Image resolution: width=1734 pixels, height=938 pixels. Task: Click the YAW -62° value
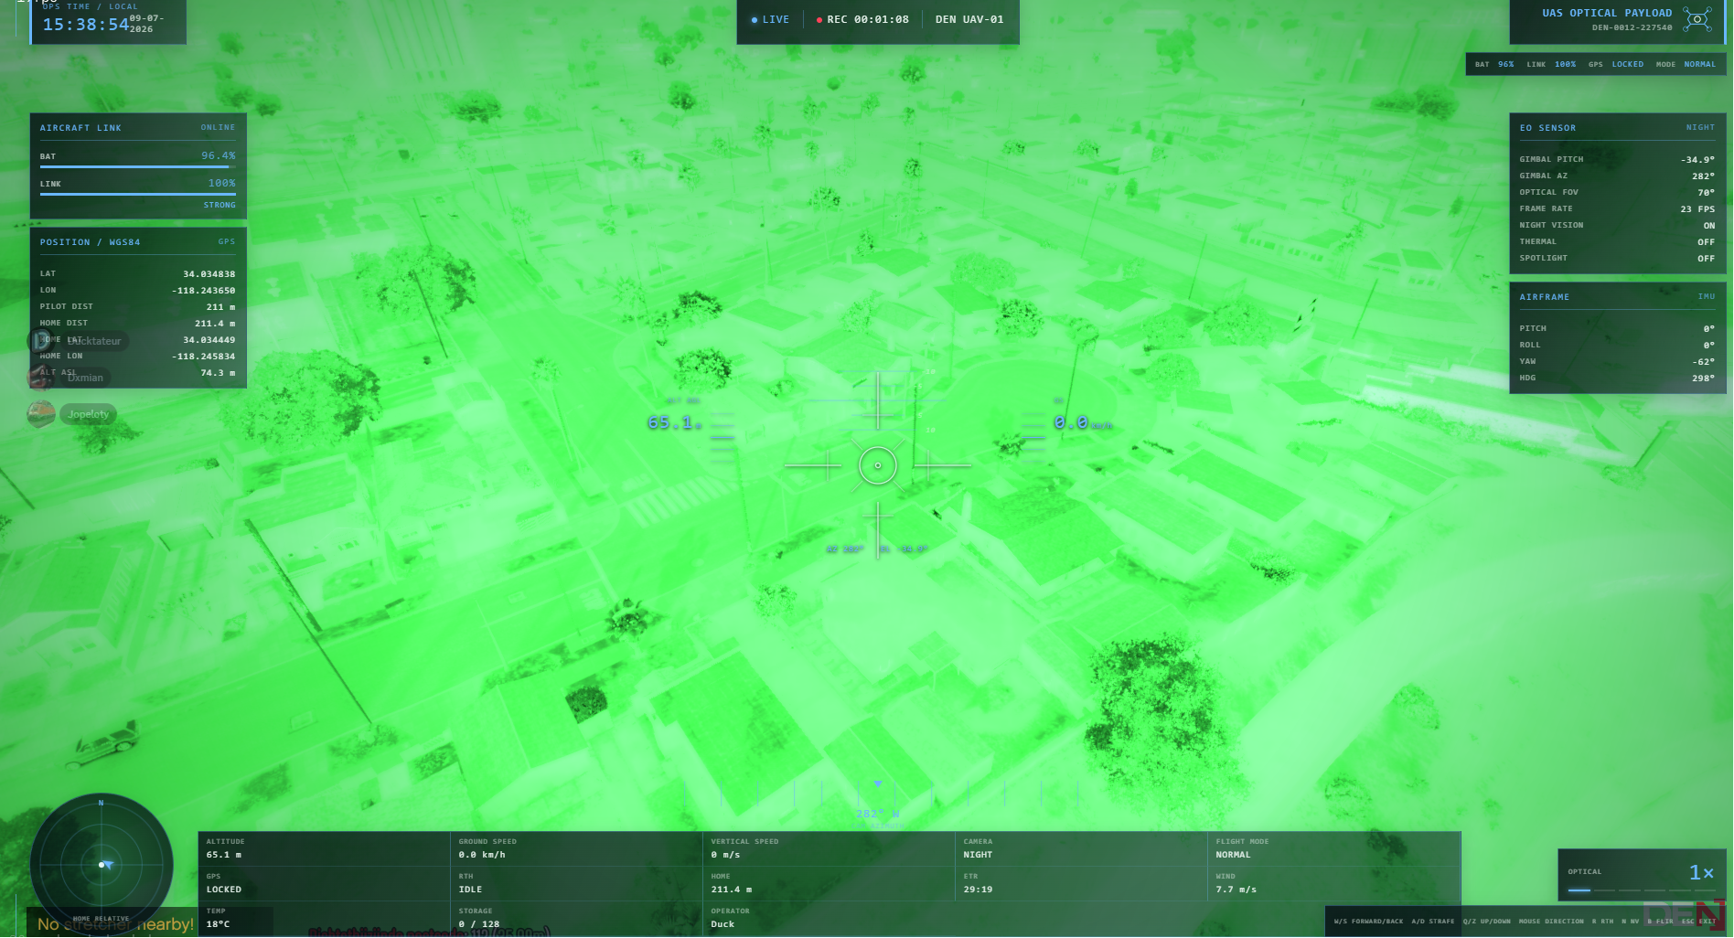coord(1703,362)
